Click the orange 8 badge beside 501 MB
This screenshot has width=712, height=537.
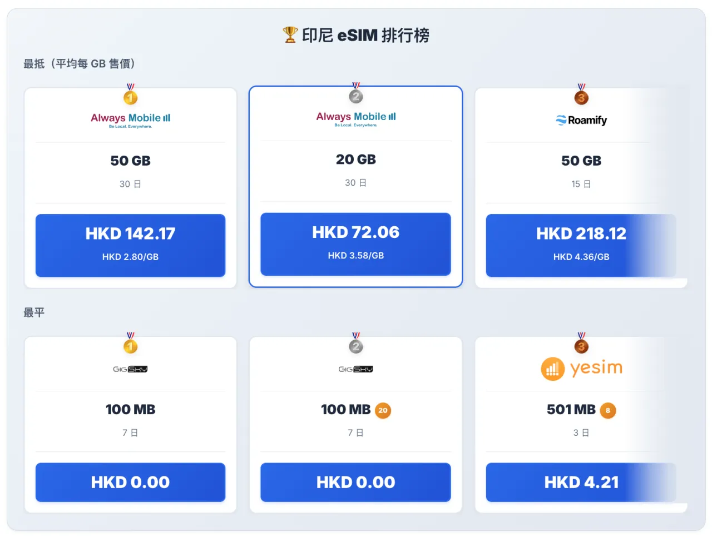click(x=608, y=410)
